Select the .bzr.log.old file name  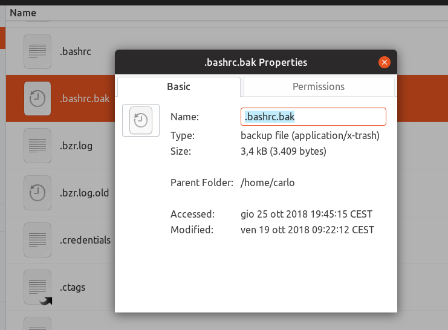(84, 193)
